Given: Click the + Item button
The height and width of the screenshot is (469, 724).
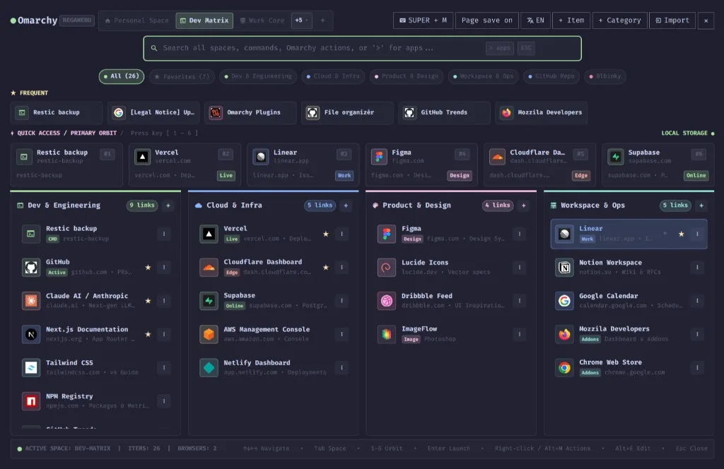Looking at the screenshot, I should [571, 20].
